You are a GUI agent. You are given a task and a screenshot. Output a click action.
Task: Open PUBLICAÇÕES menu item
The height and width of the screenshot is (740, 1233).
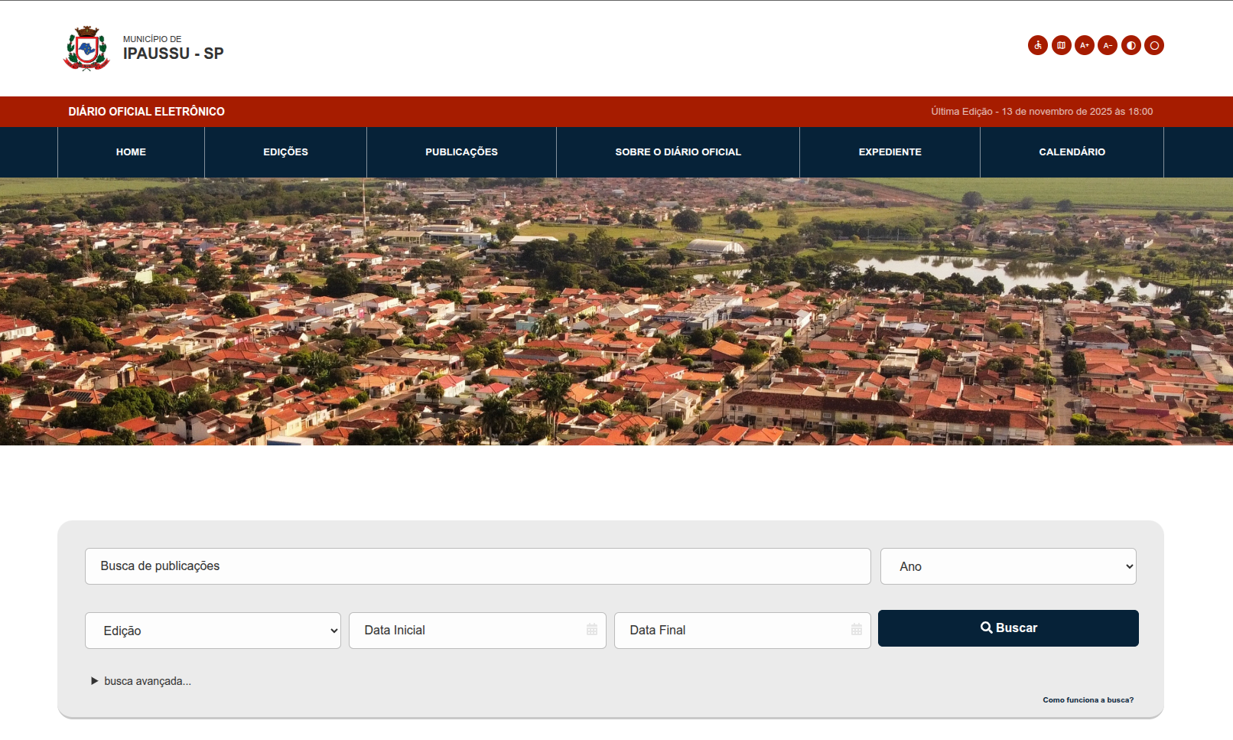click(x=461, y=152)
